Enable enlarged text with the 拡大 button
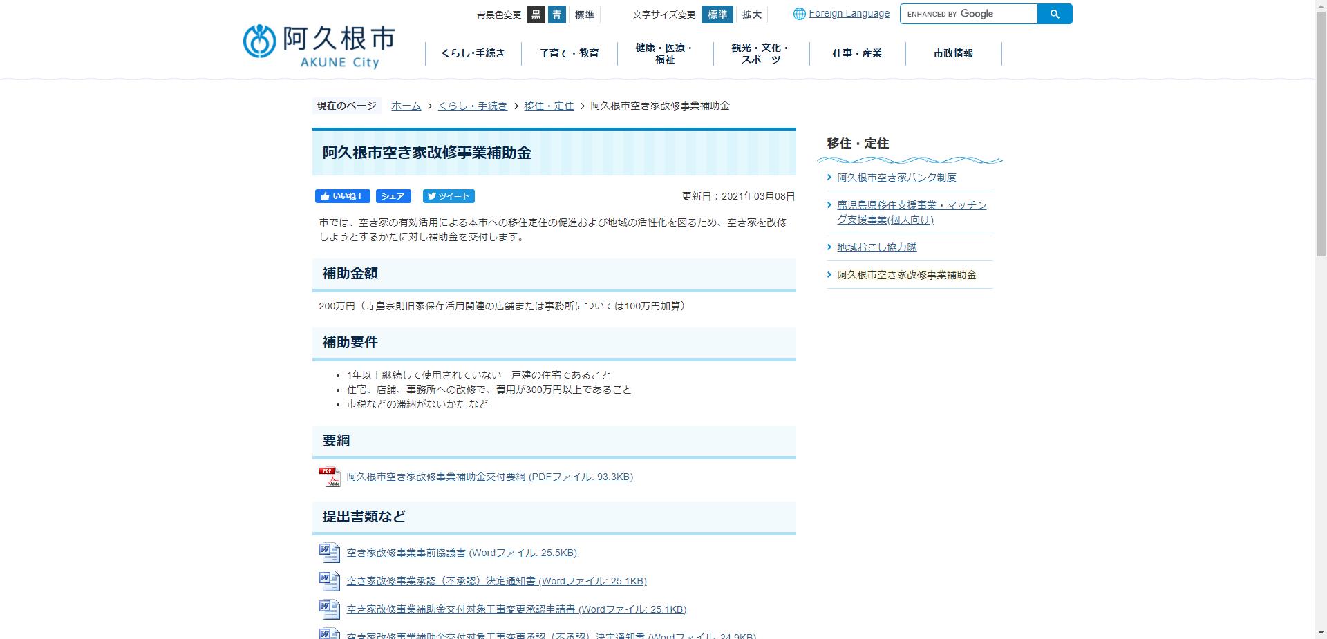The height and width of the screenshot is (639, 1327). click(x=751, y=14)
